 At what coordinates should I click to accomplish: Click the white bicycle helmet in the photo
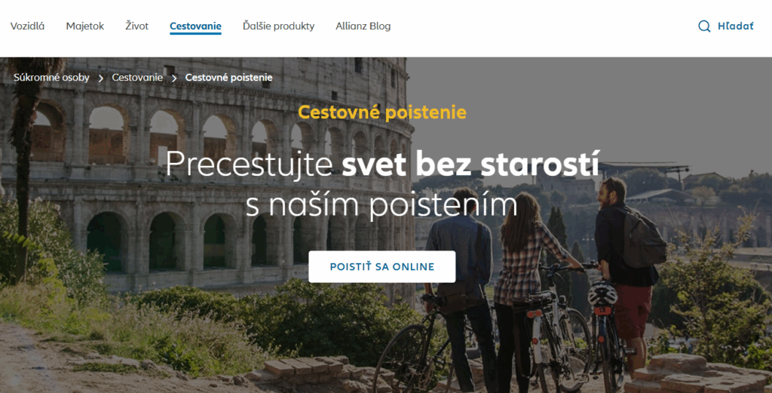pyautogui.click(x=602, y=294)
